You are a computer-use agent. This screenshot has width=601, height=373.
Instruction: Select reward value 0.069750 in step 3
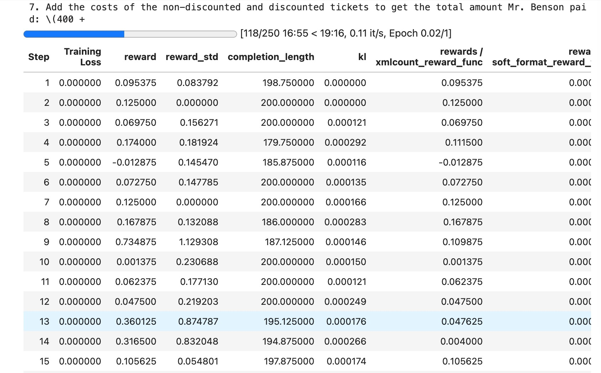pyautogui.click(x=136, y=123)
